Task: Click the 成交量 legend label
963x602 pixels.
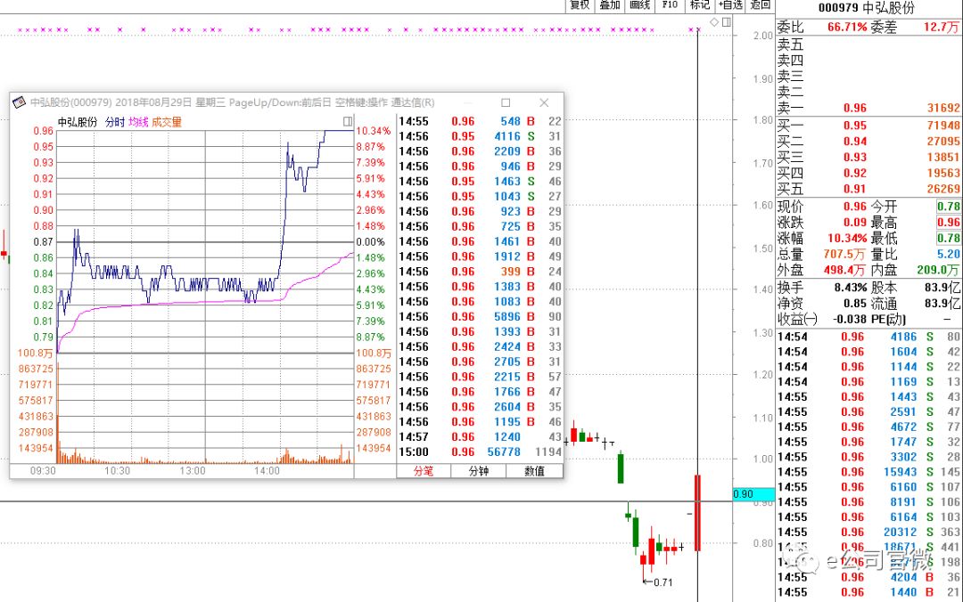Action: (166, 122)
